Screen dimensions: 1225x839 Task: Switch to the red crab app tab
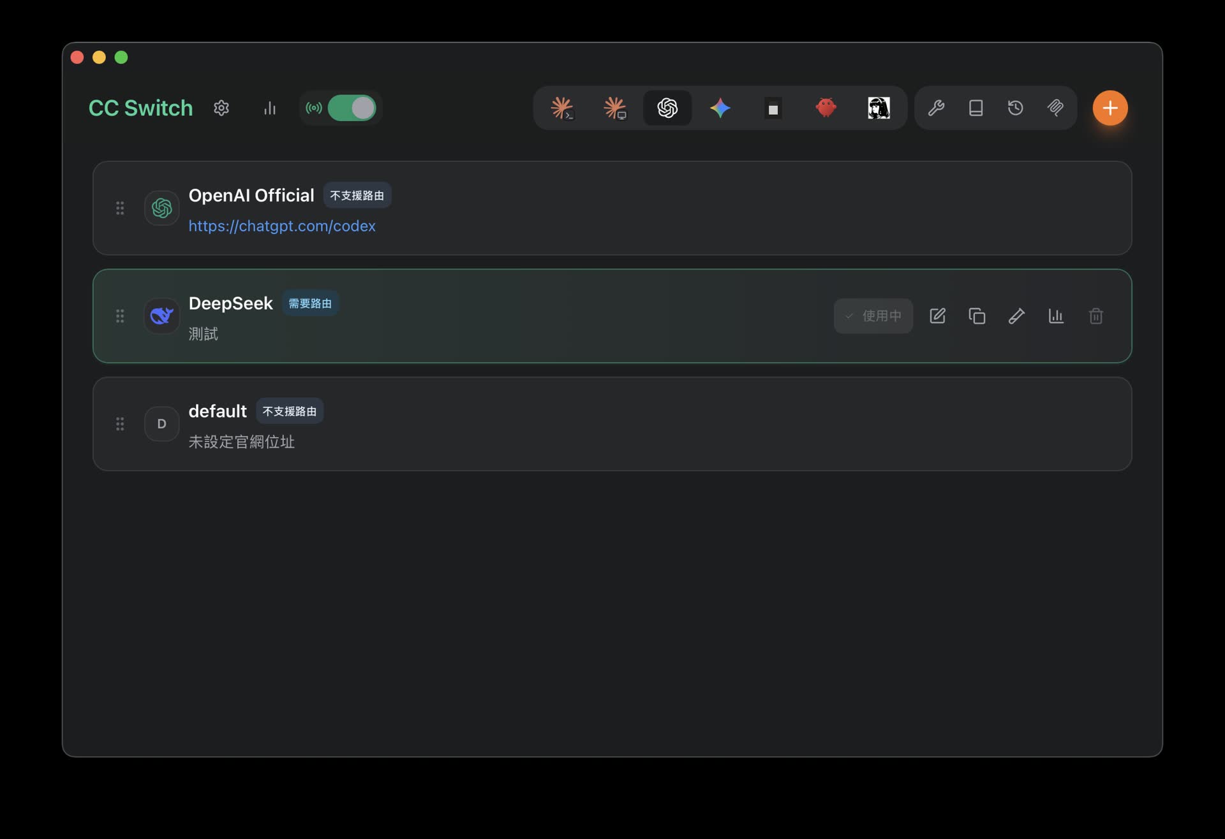click(x=826, y=108)
